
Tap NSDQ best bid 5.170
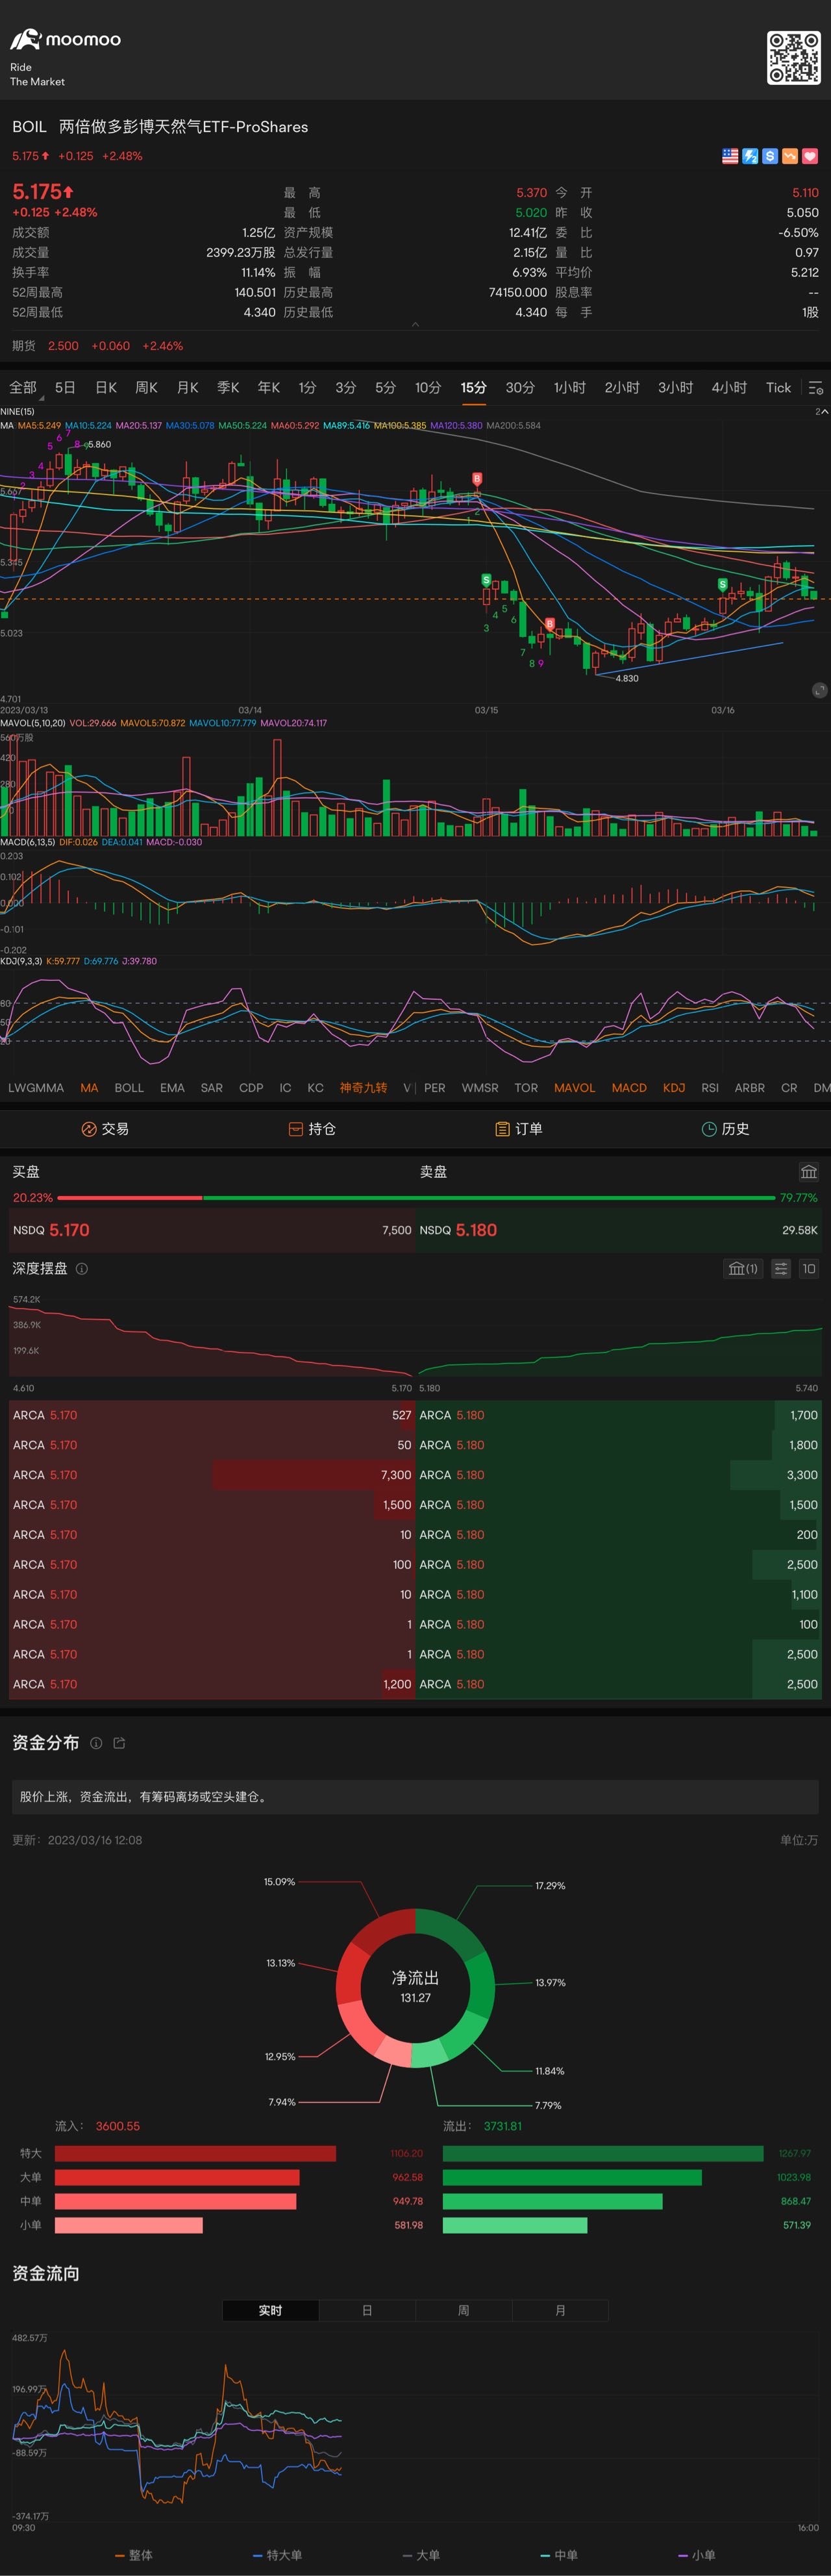tap(211, 1230)
